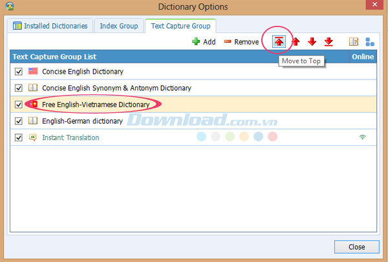The height and width of the screenshot is (262, 388).
Task: Select Concise English Synonym & Antonym Dictionary row
Action: pyautogui.click(x=116, y=88)
